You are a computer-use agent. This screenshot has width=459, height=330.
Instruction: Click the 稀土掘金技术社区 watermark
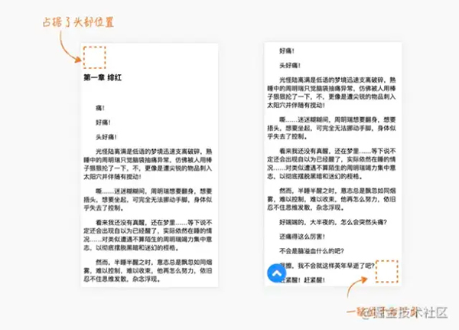404,312
